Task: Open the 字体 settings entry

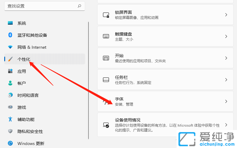Action: click(x=165, y=101)
